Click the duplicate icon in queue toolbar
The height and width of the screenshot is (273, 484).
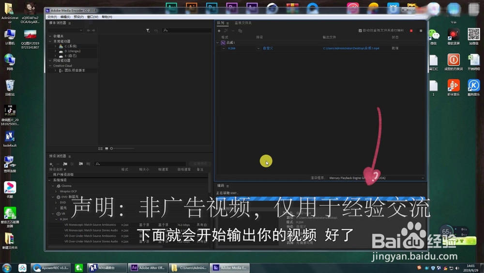(x=240, y=31)
